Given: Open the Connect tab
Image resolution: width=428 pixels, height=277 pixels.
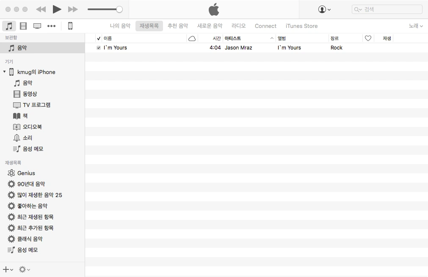Looking at the screenshot, I should click(265, 26).
